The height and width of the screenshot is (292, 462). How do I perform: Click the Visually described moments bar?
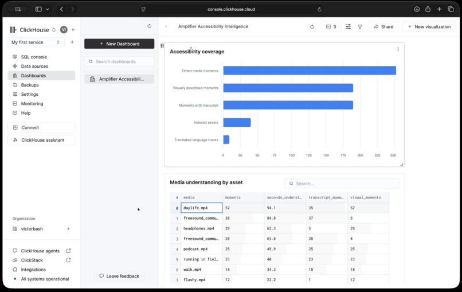pyautogui.click(x=288, y=88)
